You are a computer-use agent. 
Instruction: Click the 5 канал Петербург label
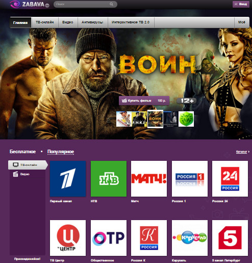point(226,260)
